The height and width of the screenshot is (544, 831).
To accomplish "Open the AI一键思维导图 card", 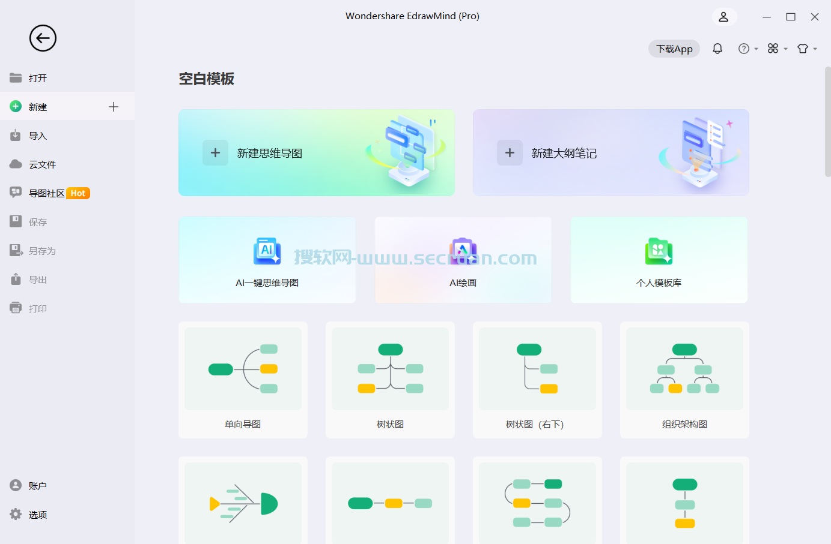I will [267, 260].
